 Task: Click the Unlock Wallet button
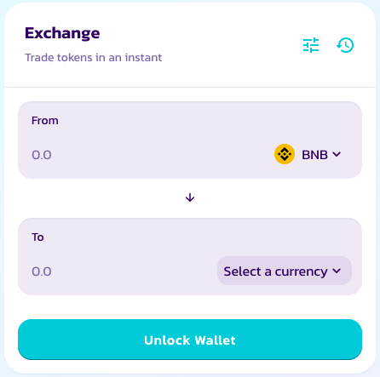point(190,340)
